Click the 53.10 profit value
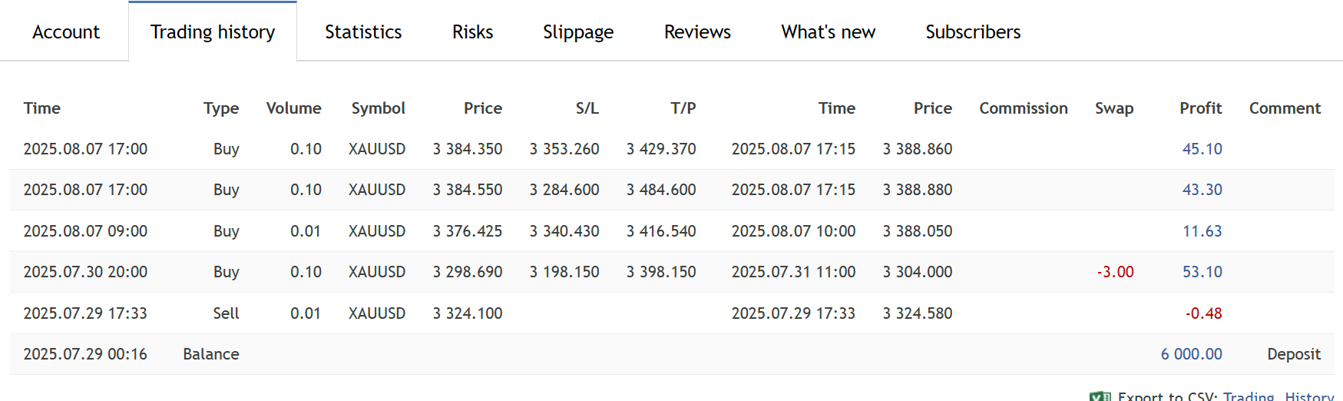1343x401 pixels. (1202, 272)
